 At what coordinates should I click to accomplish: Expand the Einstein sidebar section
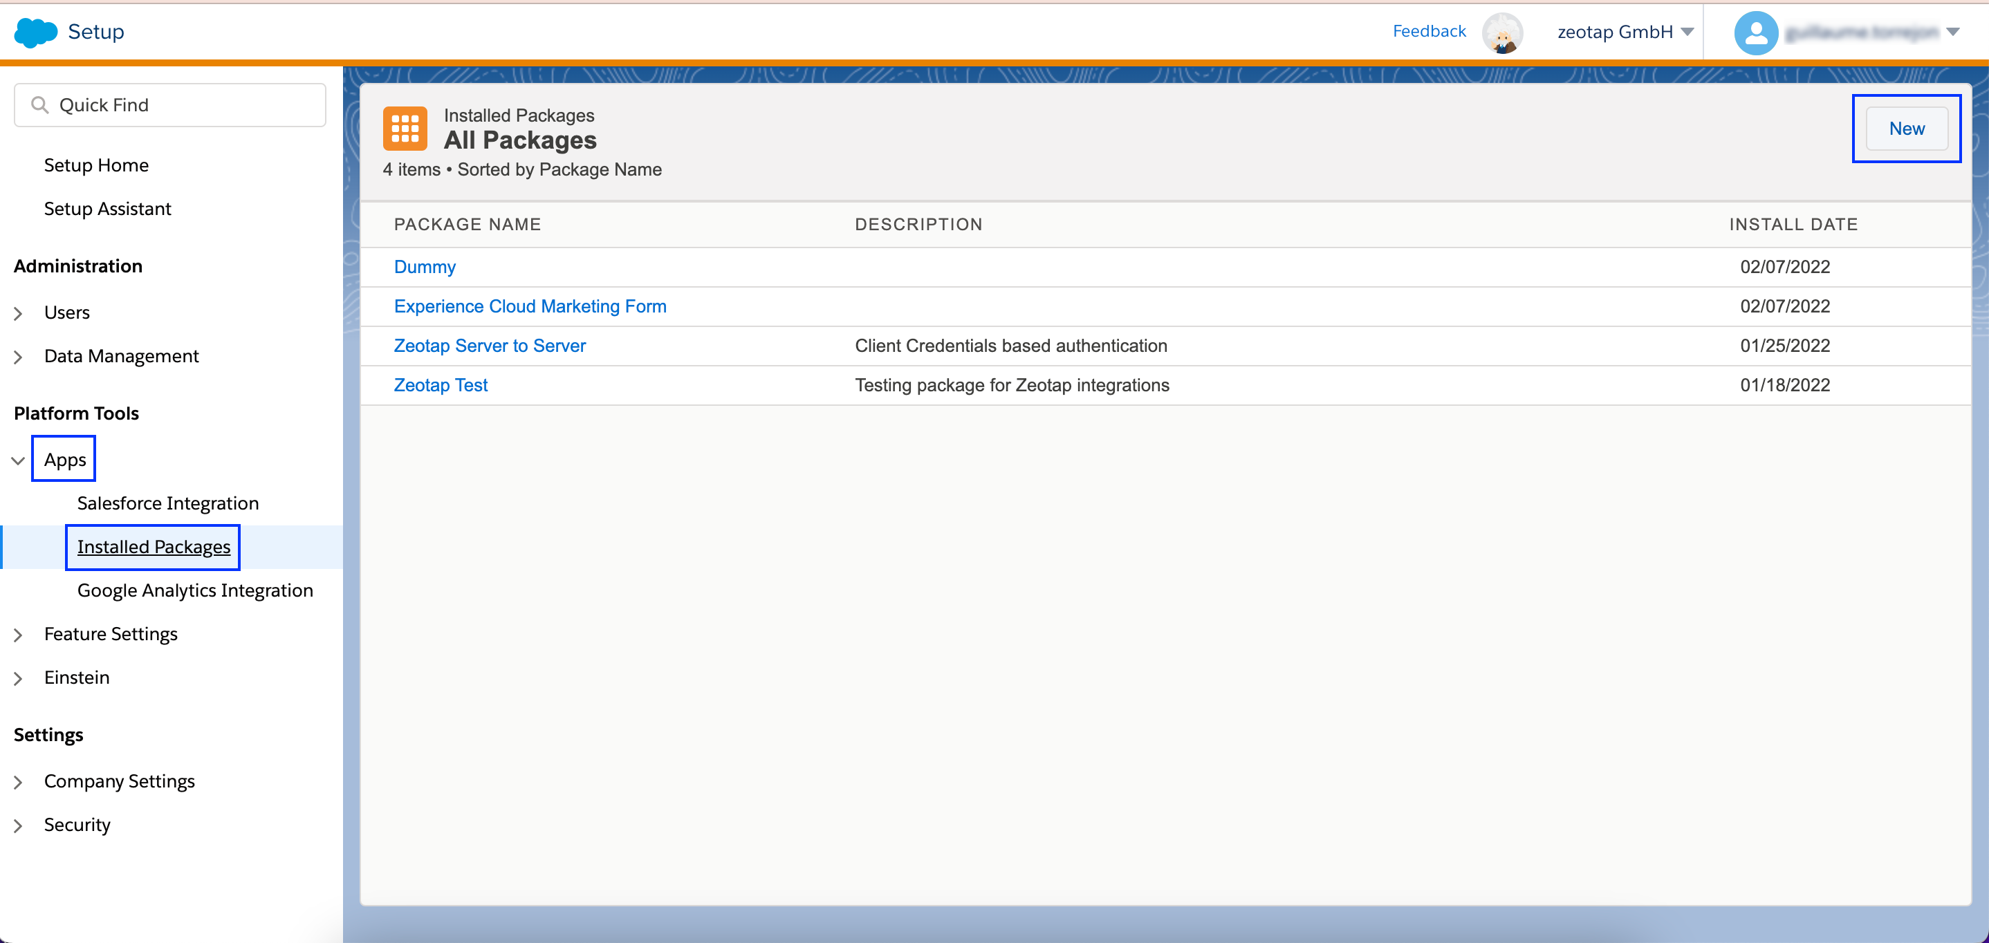[x=19, y=678]
